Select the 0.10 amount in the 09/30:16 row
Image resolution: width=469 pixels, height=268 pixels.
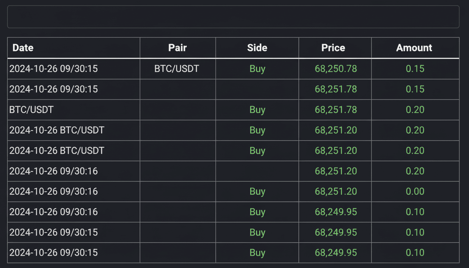[x=415, y=212]
